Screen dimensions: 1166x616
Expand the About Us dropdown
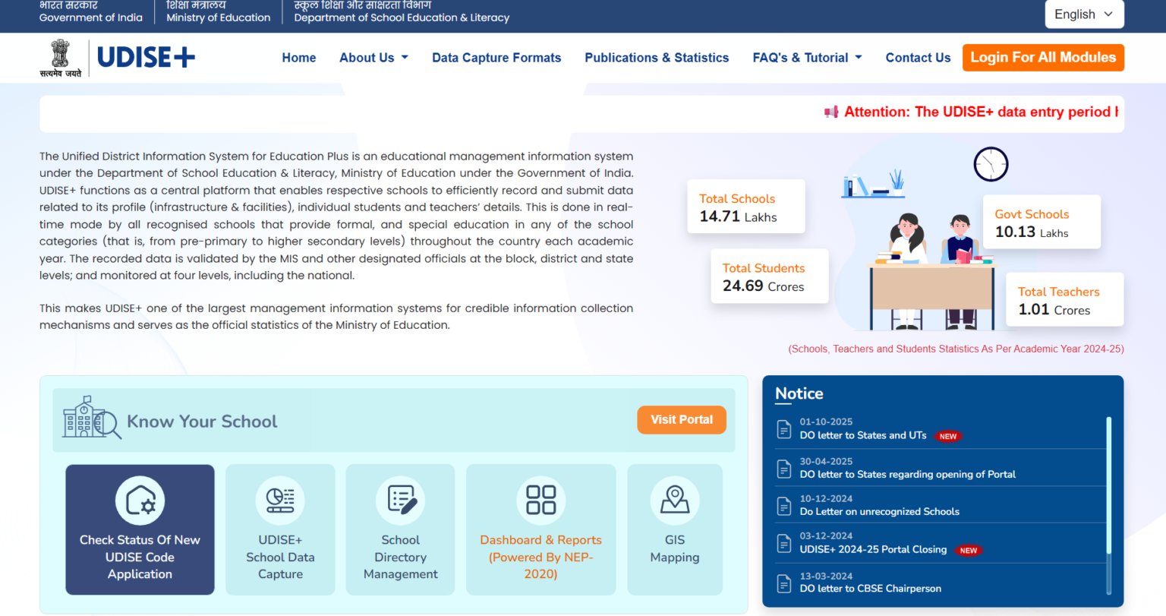click(x=373, y=57)
